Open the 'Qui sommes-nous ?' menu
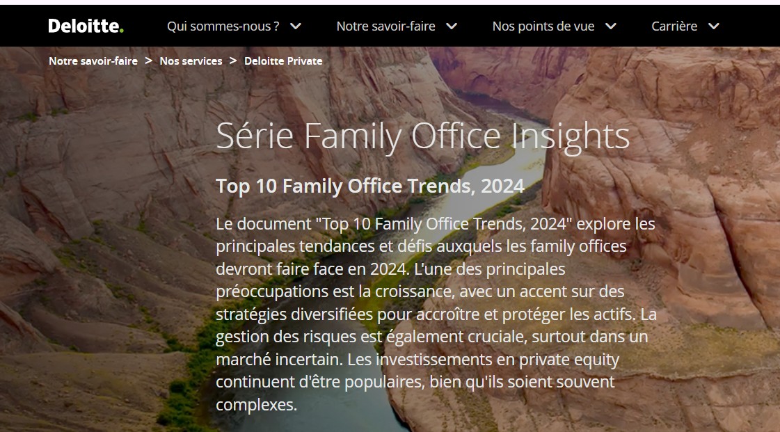This screenshot has height=432, width=780. tap(223, 26)
